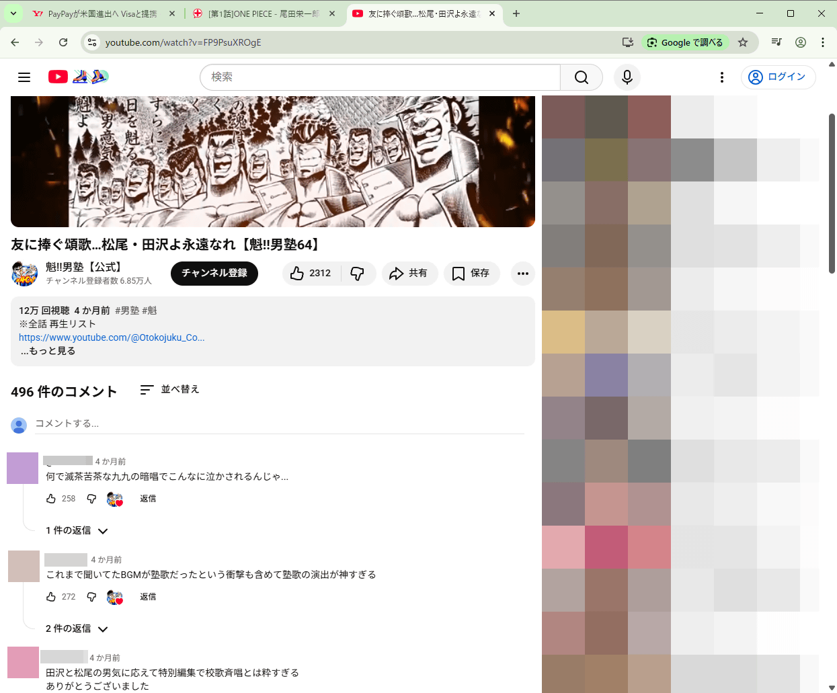Open media controls icon in Chrome toolbar
837x693 pixels.
pyautogui.click(x=776, y=42)
